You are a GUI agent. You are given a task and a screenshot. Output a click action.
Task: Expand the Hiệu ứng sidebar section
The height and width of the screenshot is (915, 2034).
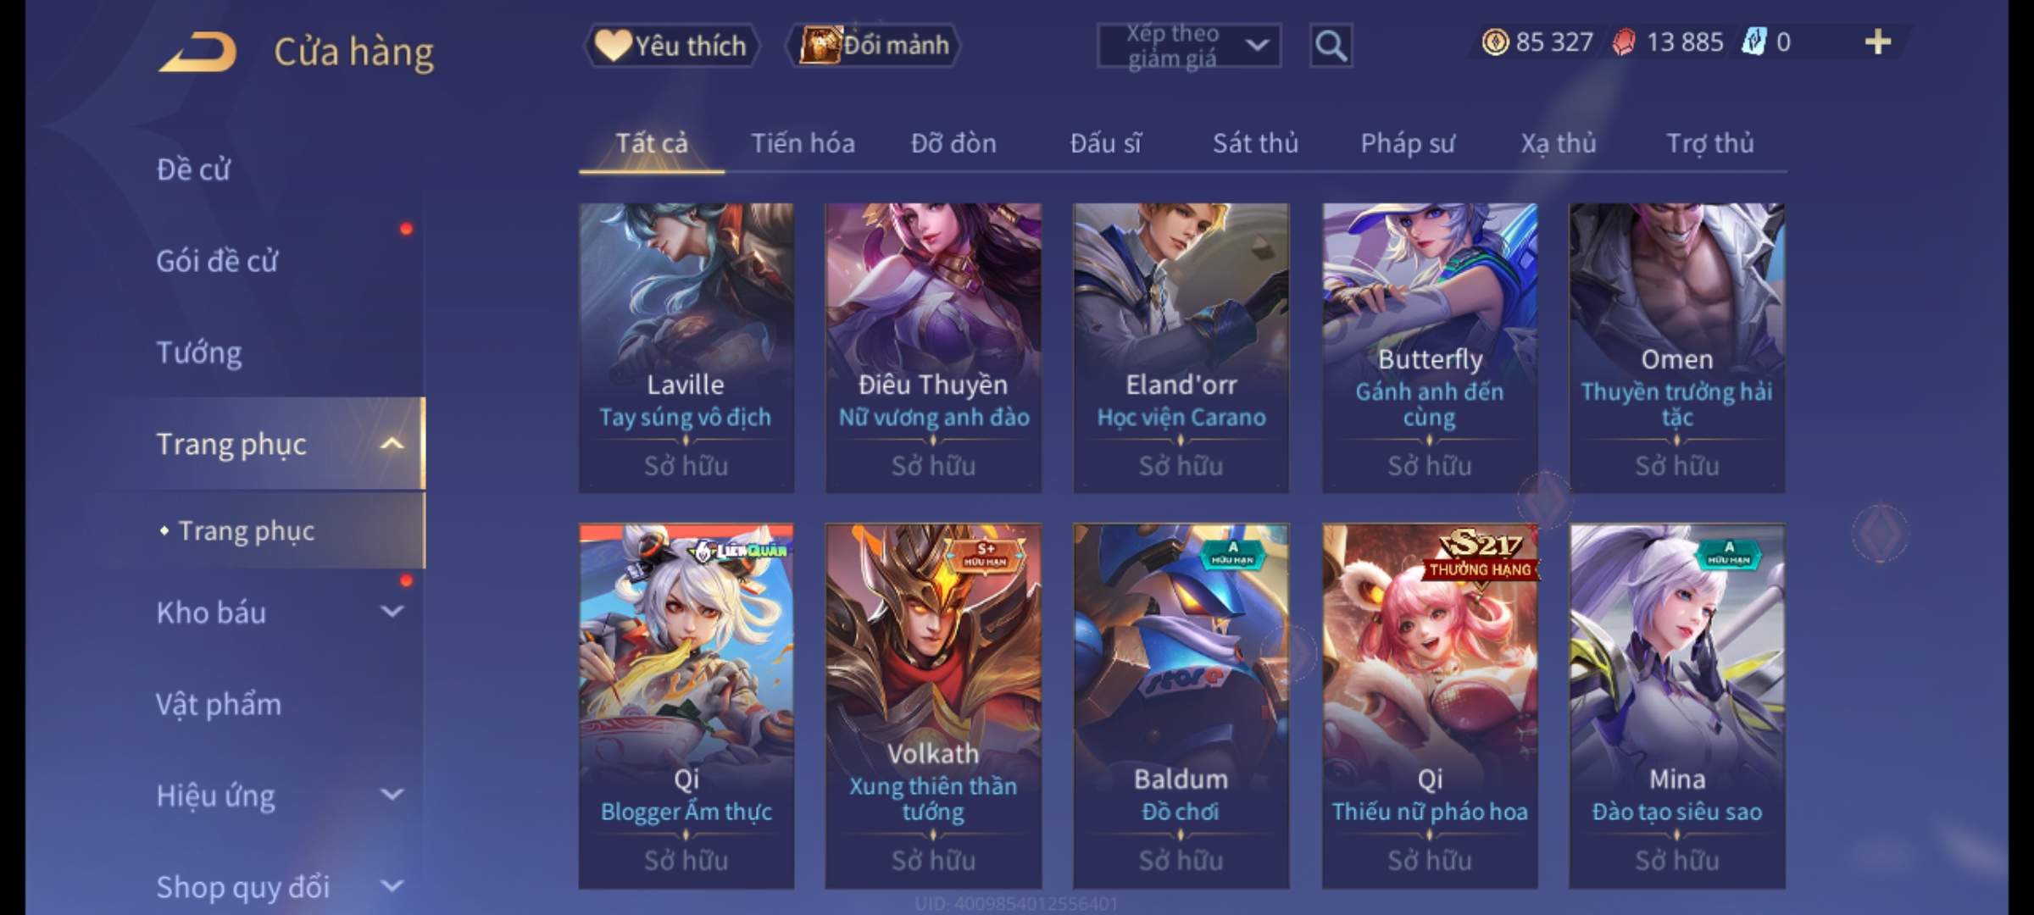coord(392,794)
